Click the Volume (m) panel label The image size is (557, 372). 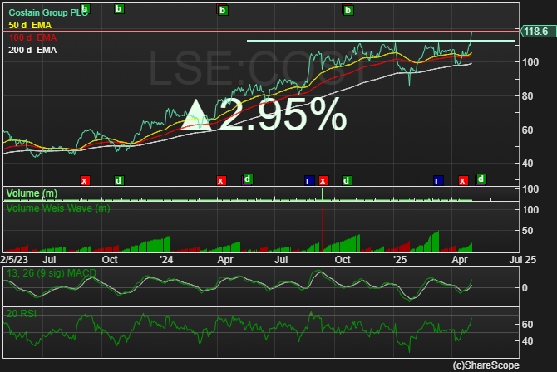pyautogui.click(x=32, y=193)
